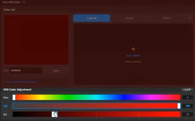Click the Hue value field showing 0
The height and width of the screenshot is (121, 195).
coord(187,98)
